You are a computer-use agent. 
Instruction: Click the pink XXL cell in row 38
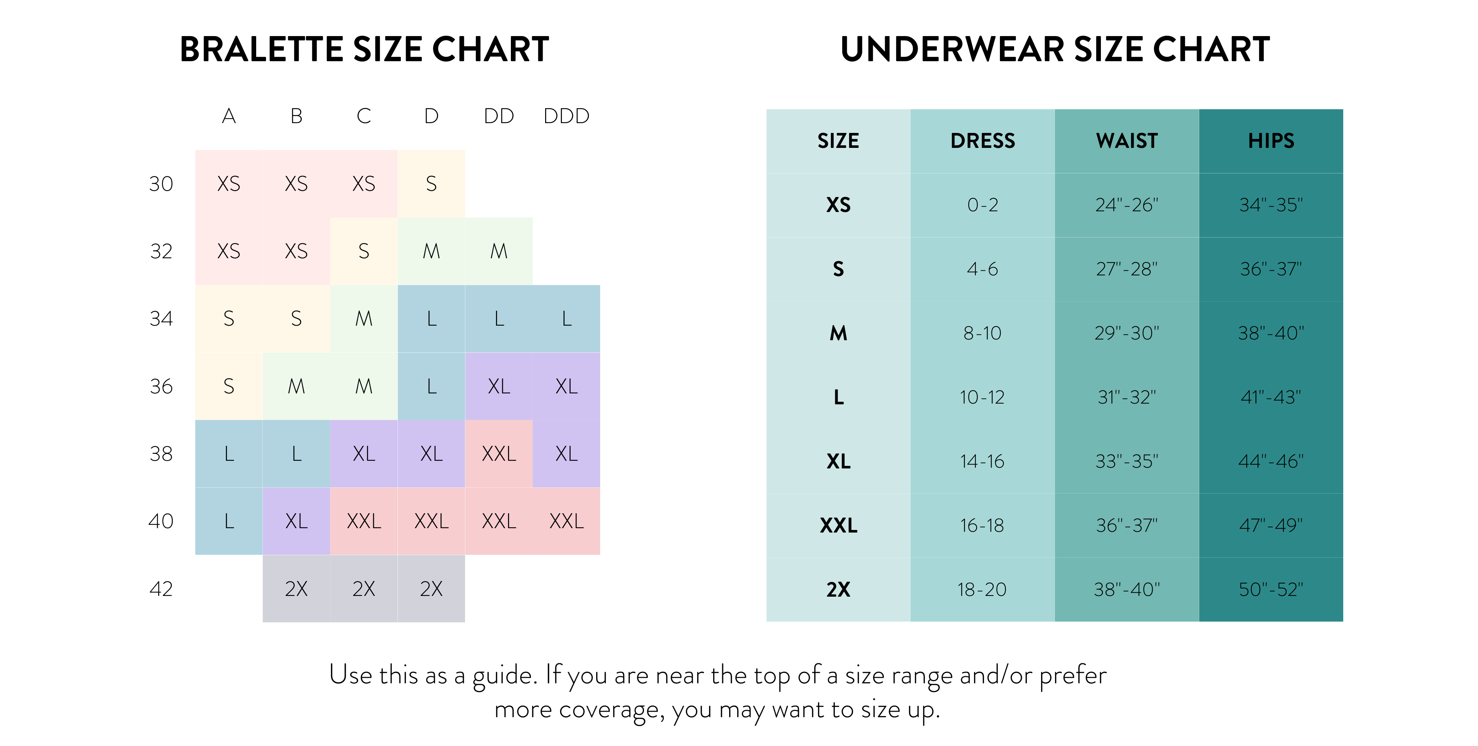(498, 454)
